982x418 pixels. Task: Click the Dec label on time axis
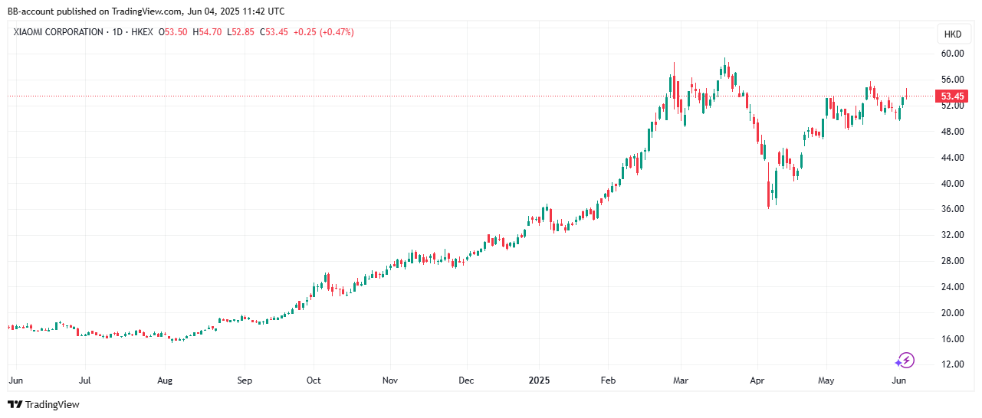click(x=466, y=380)
